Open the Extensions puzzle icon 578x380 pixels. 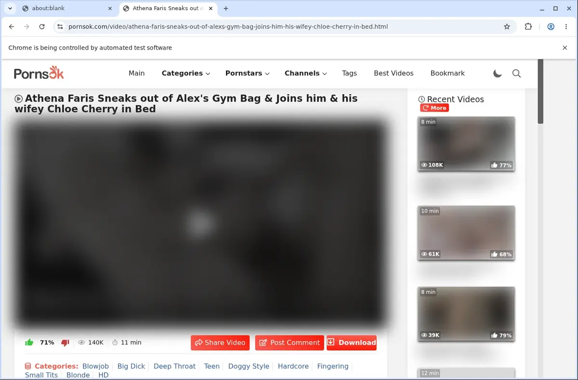[x=528, y=27]
